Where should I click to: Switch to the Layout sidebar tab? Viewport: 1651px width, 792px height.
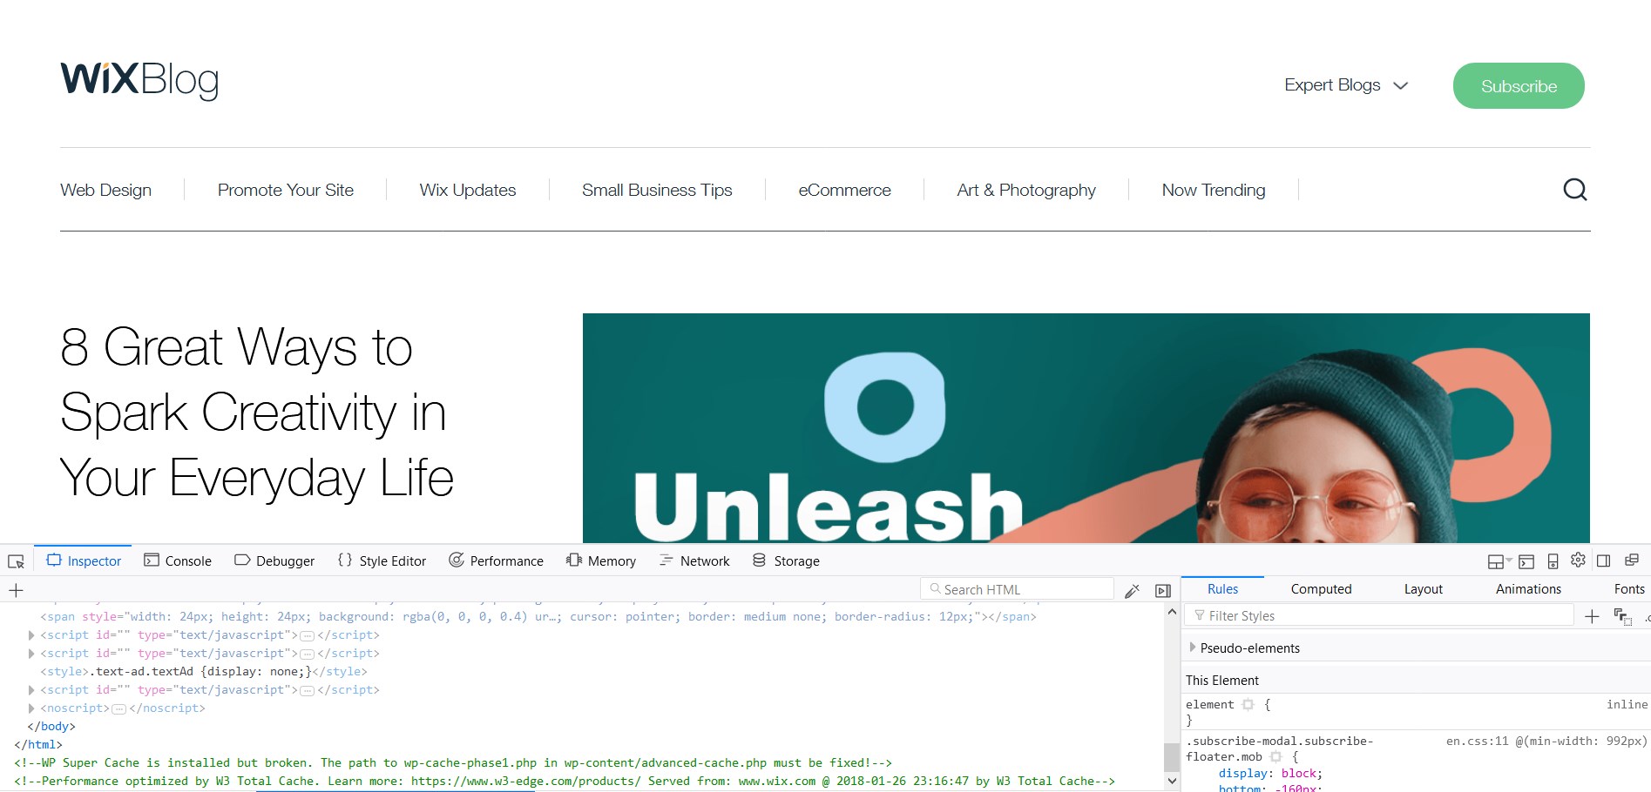tap(1424, 589)
